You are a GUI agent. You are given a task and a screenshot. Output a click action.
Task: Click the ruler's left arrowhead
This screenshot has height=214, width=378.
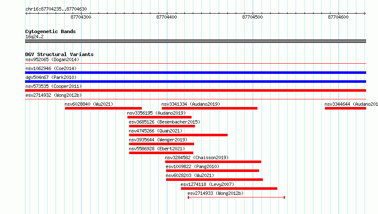click(x=26, y=13)
